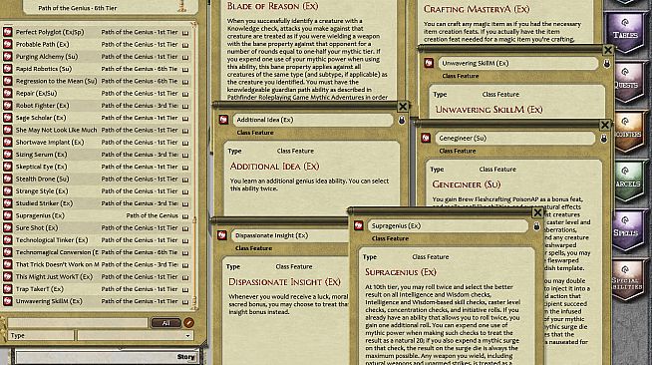652x365 pixels.
Task: Open the Tables sidebar button
Action: pyautogui.click(x=625, y=34)
